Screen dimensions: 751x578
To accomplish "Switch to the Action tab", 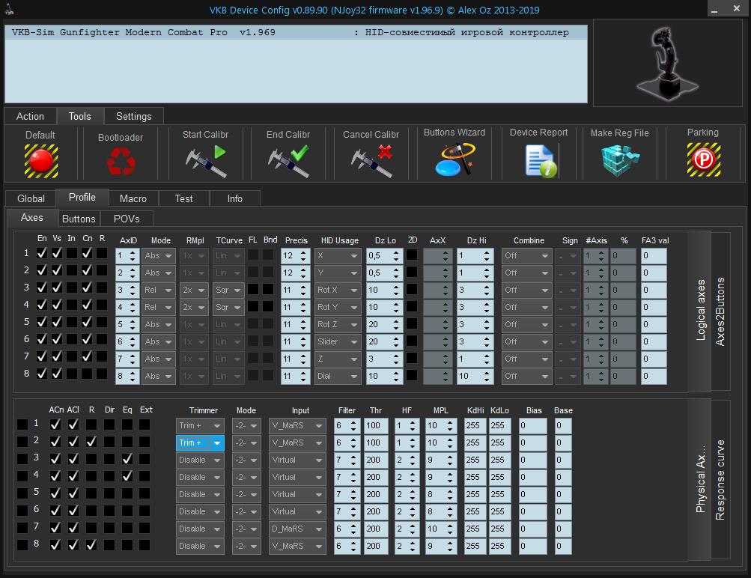I will click(30, 116).
